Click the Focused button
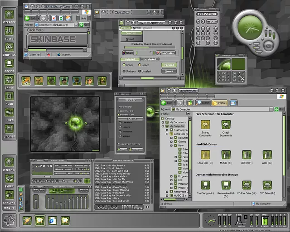This screenshot has width=290, height=232. 169,65
